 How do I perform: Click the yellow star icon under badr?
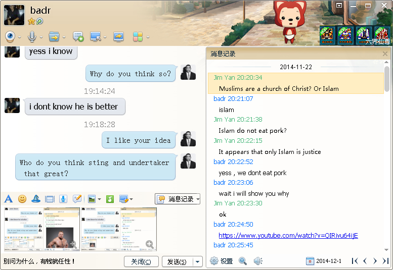(x=31, y=22)
